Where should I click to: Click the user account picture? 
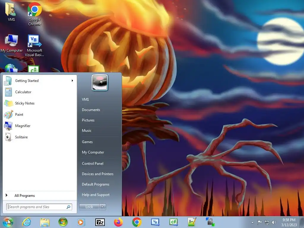tap(100, 83)
